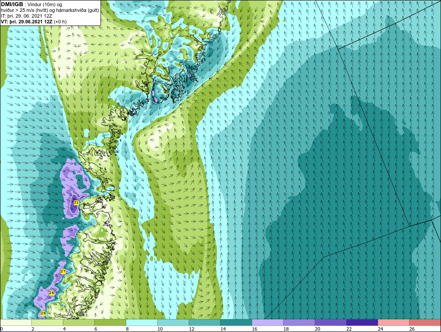
Task: Click the legend scale number 12
Action: pyautogui.click(x=191, y=329)
